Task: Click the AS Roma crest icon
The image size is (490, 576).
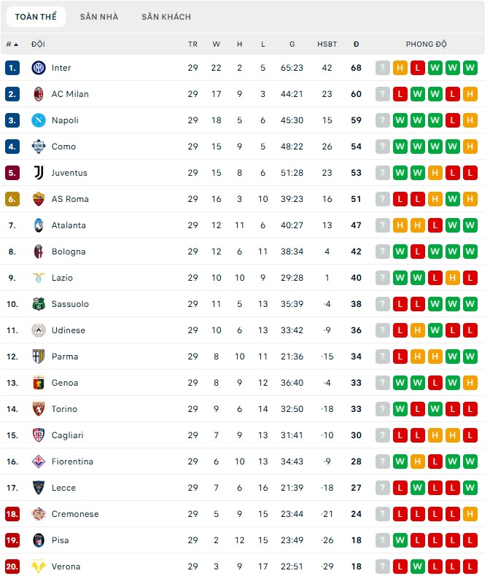Action: tap(39, 199)
